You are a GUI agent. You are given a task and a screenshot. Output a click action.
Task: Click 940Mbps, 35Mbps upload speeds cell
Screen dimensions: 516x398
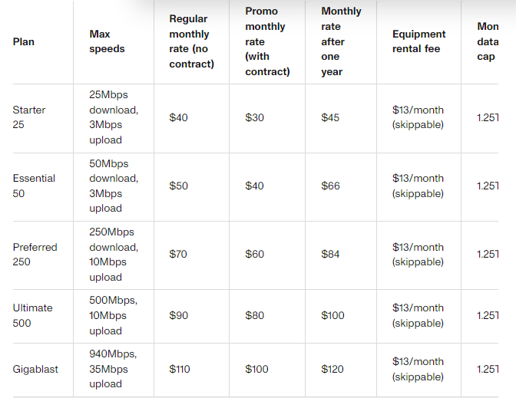click(x=113, y=369)
